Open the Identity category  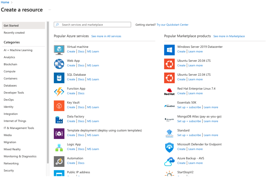coord(9,107)
